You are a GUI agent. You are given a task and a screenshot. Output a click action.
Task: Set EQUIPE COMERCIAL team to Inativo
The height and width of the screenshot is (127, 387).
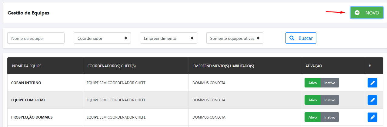(330, 100)
